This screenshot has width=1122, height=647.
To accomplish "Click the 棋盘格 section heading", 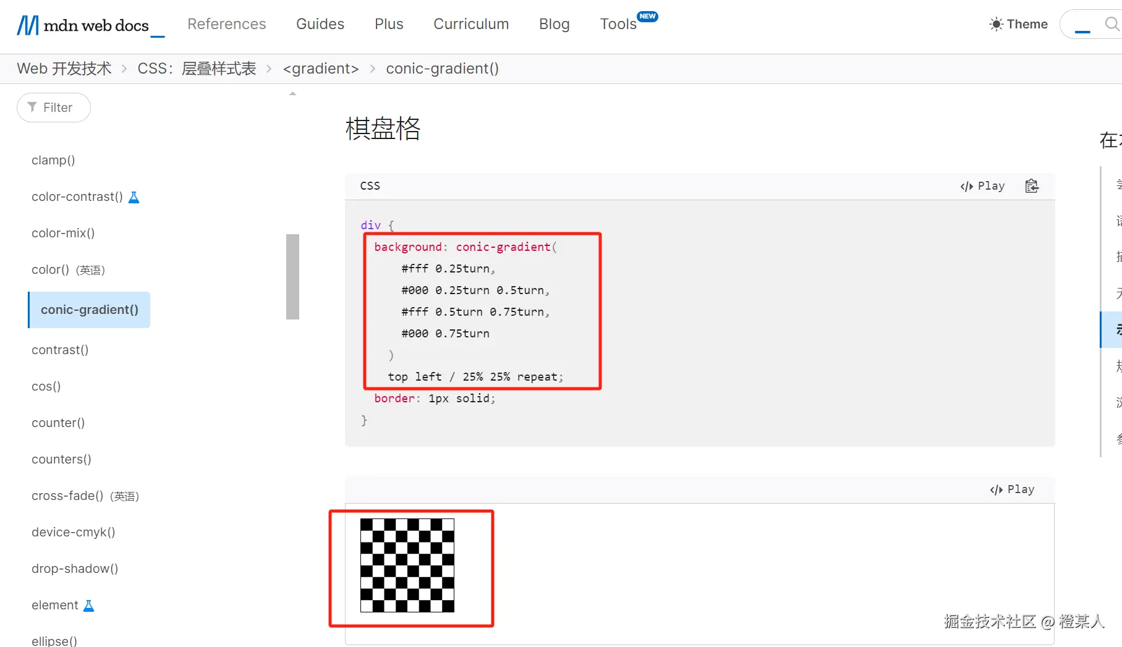I will click(x=383, y=129).
